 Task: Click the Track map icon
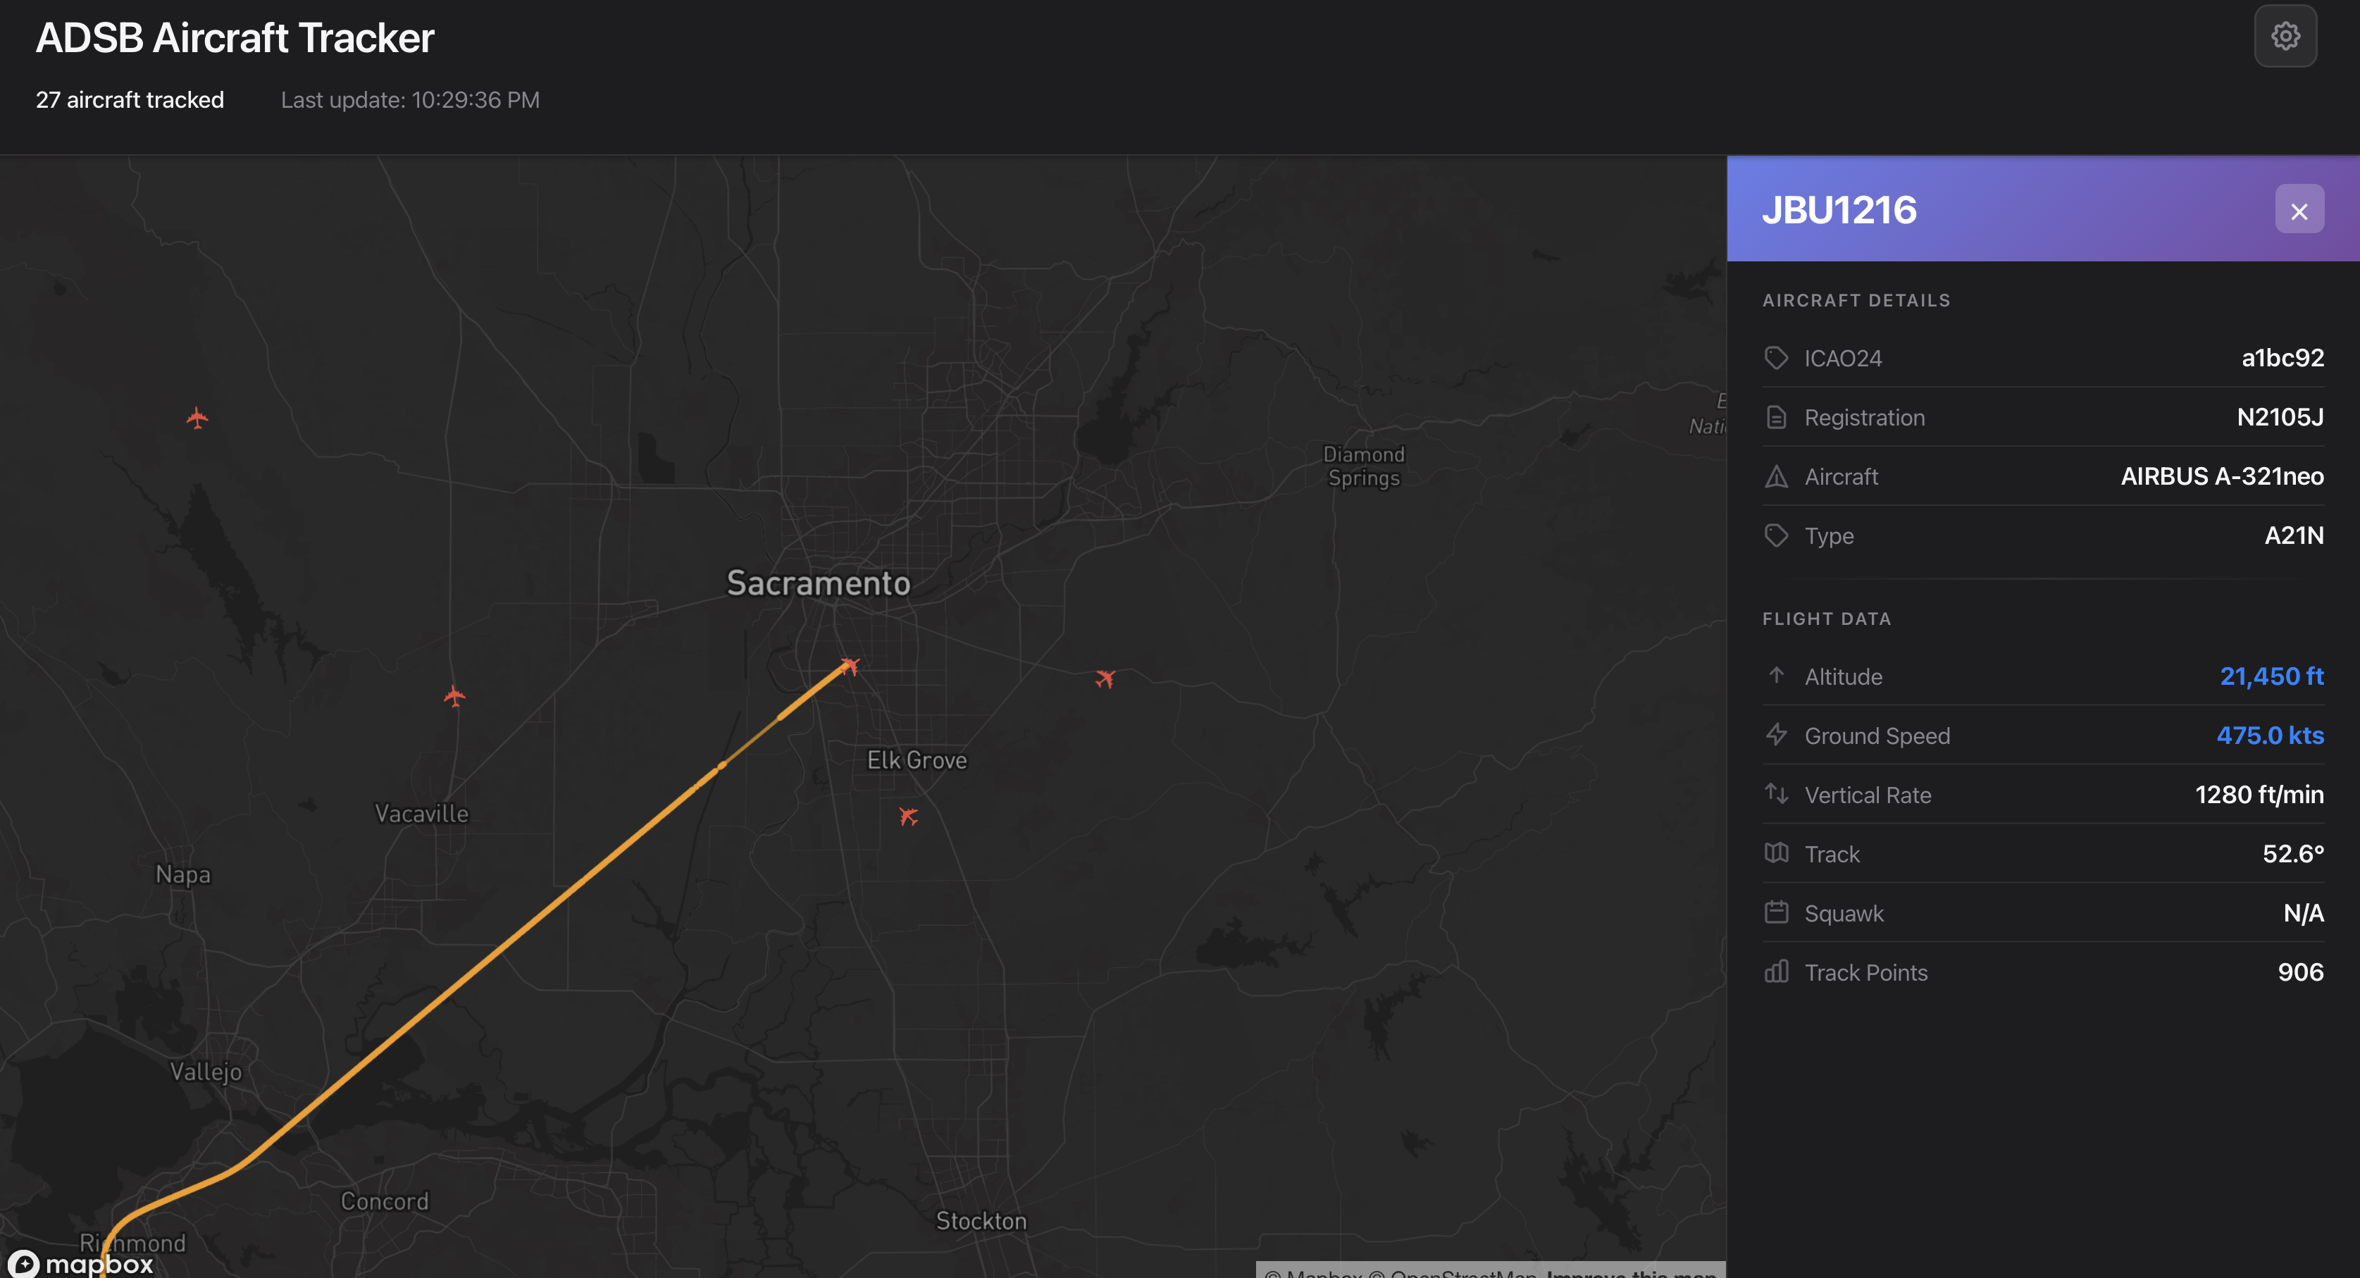(1777, 853)
